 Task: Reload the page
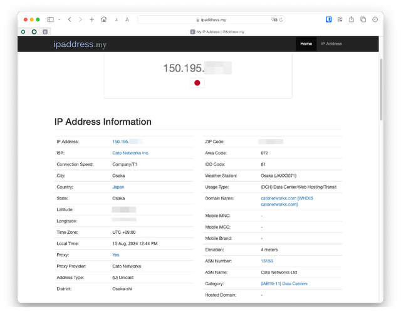point(281,19)
